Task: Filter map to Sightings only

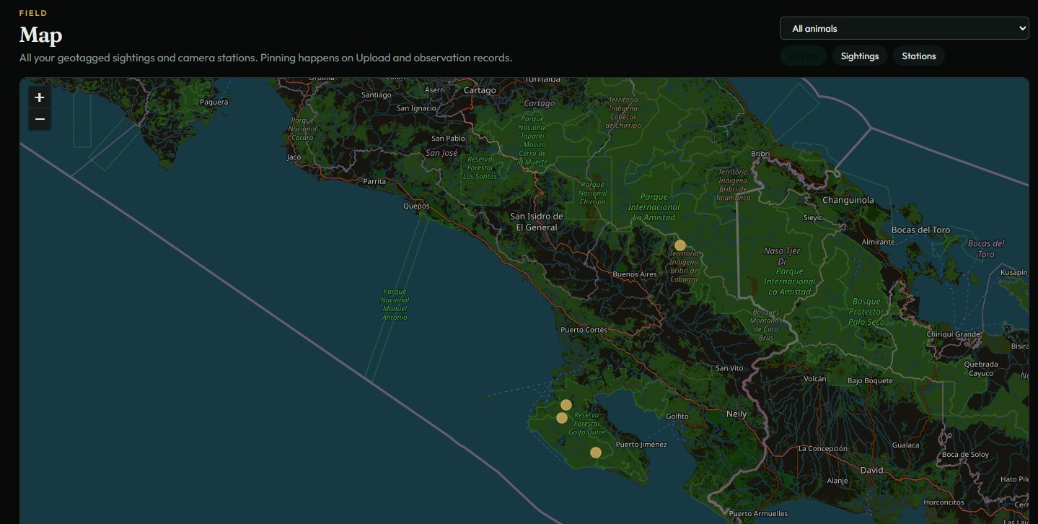Action: (860, 56)
